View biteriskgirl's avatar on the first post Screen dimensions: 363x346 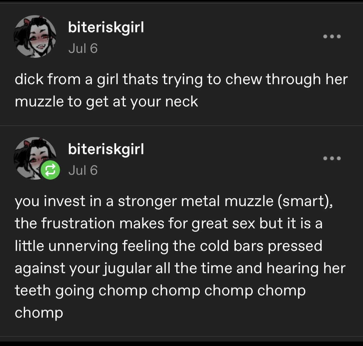click(35, 36)
